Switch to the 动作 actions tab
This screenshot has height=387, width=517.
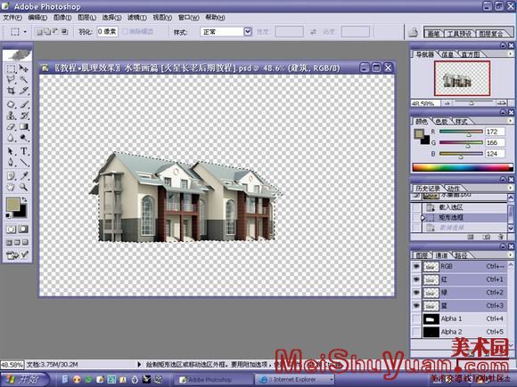coord(454,189)
